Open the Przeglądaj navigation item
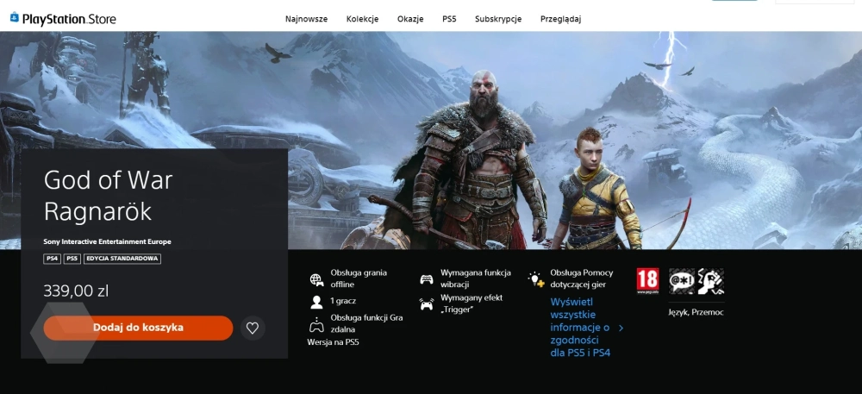The image size is (862, 394). 561,19
